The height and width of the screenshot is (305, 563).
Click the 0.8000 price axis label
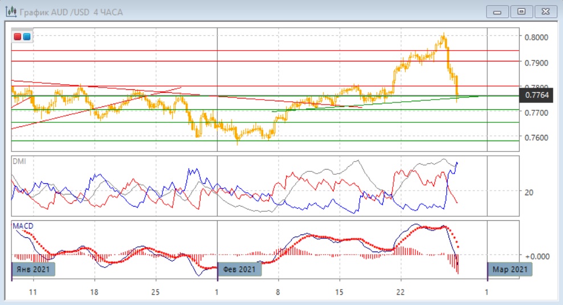(536, 38)
